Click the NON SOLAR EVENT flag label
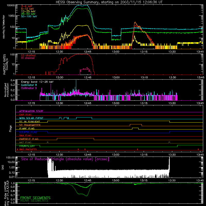 pos(31,118)
